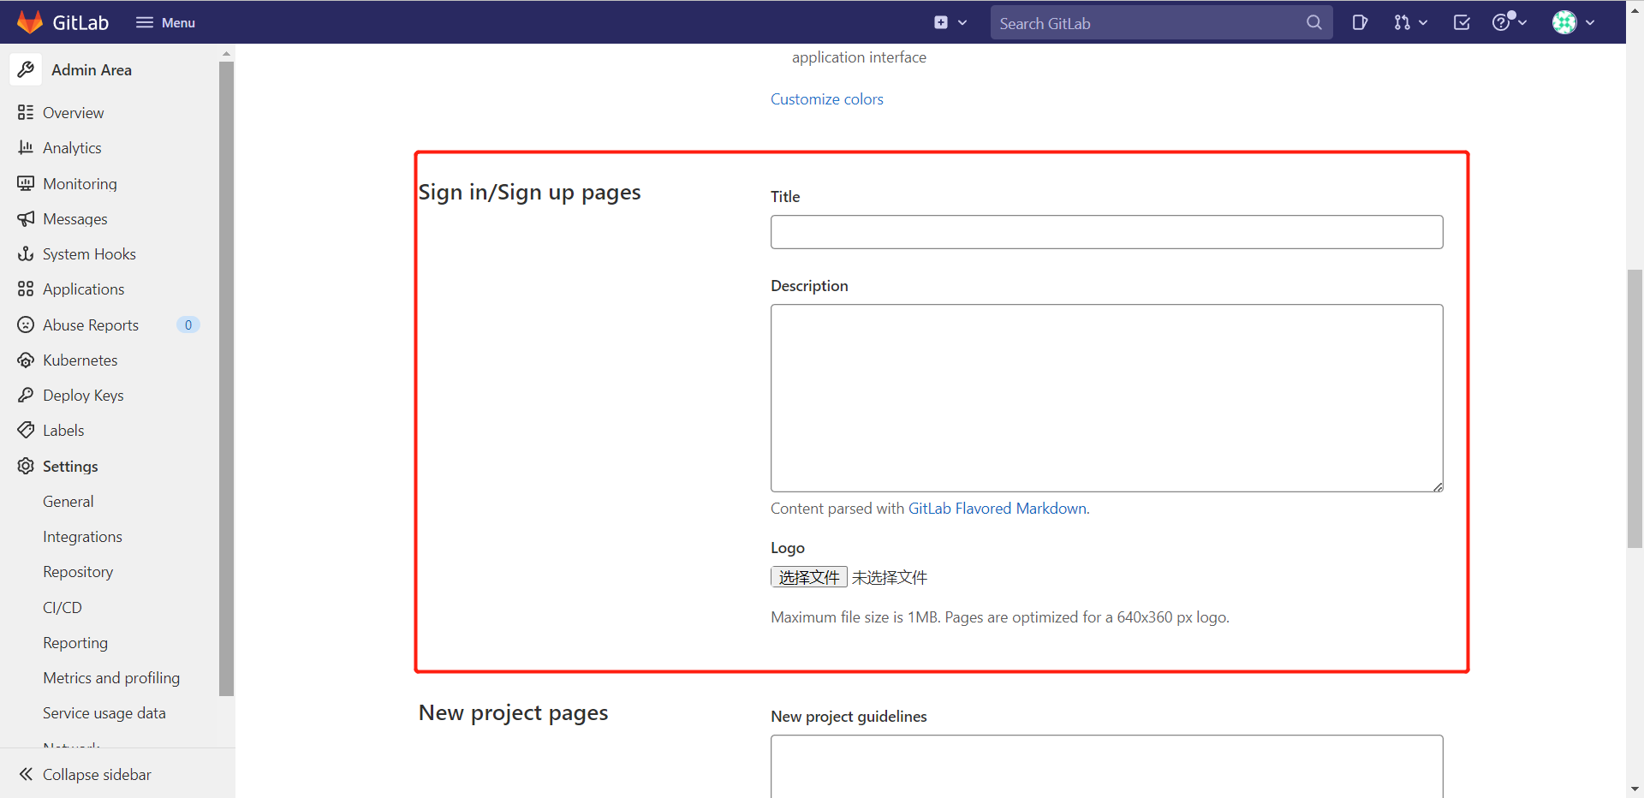This screenshot has width=1644, height=798.
Task: Click the page scrollbar down arrow
Action: click(x=1635, y=789)
